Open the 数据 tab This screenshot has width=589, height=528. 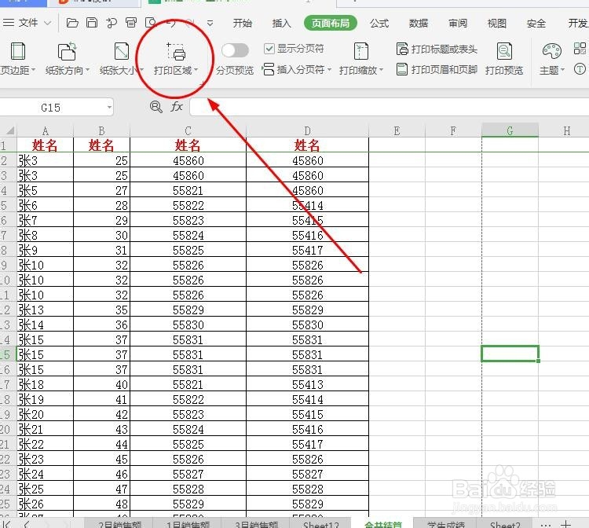click(419, 24)
